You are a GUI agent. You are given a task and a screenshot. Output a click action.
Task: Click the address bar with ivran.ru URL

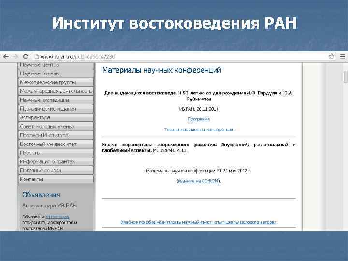(180, 57)
